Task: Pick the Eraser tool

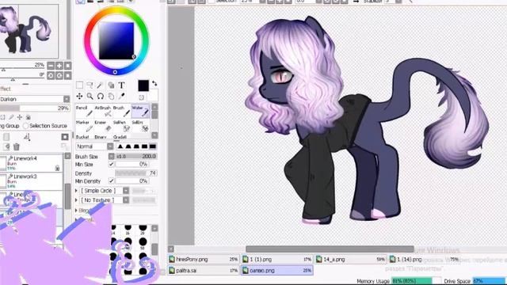Action: pyautogui.click(x=103, y=127)
